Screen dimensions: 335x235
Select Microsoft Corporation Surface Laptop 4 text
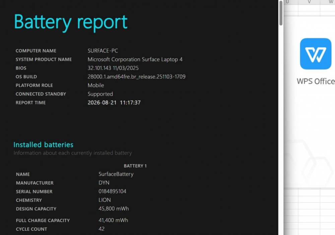(135, 60)
